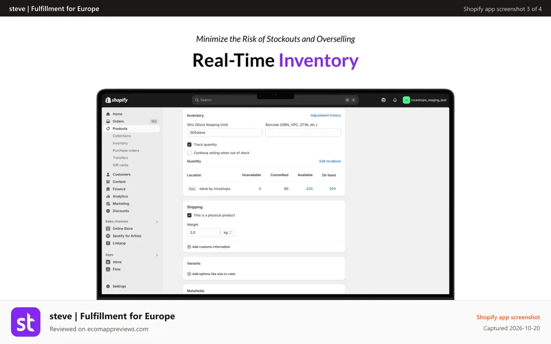Open the notifications bell
Screen dimensions: 551x344
click(395, 100)
